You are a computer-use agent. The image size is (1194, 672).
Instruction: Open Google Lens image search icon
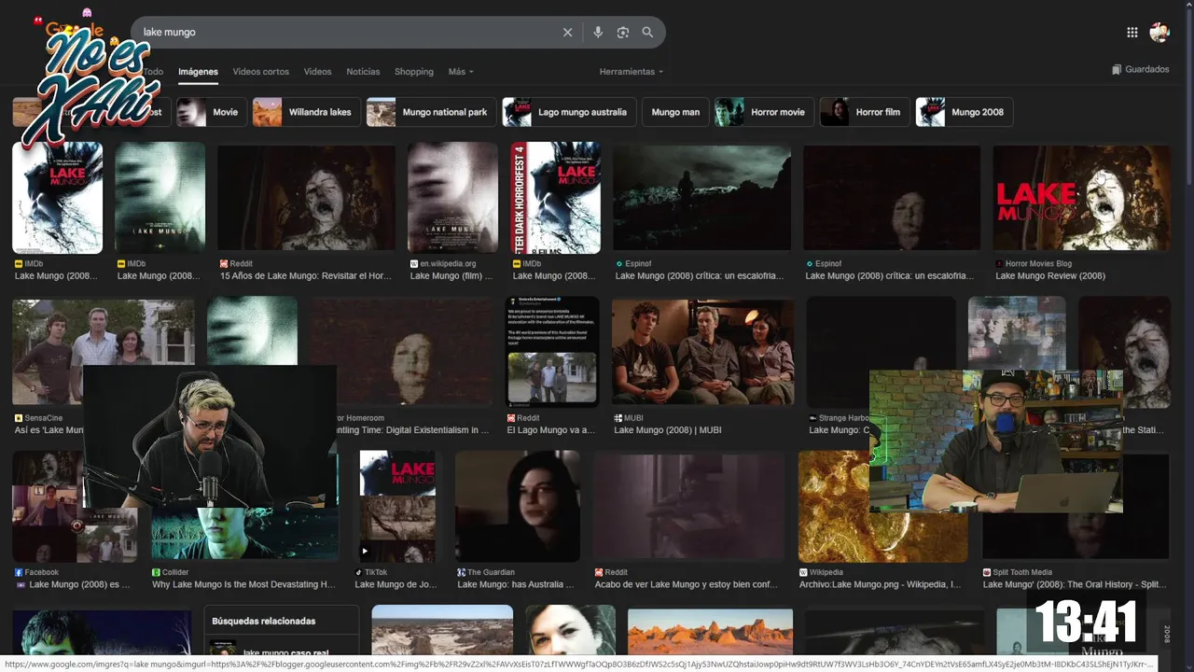(623, 33)
